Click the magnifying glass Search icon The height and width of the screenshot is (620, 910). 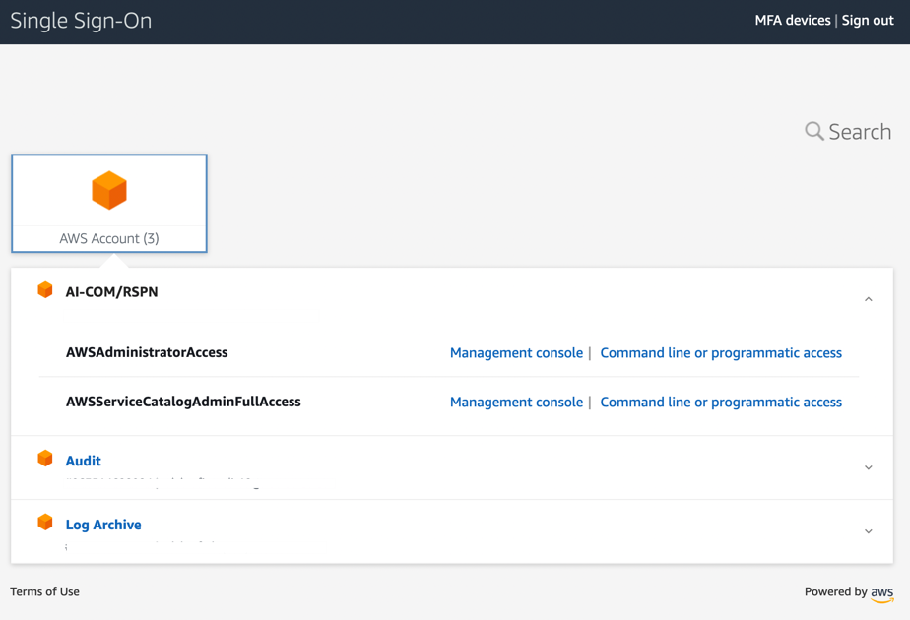pyautogui.click(x=813, y=131)
